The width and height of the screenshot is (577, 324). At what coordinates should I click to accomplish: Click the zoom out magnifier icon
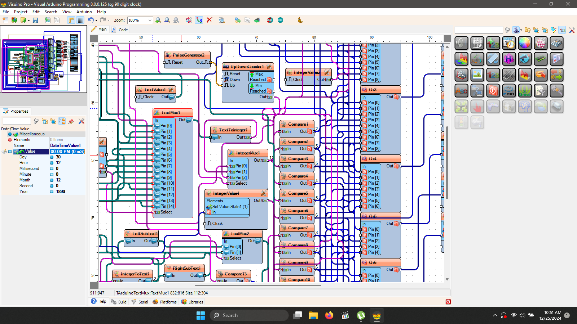[167, 20]
